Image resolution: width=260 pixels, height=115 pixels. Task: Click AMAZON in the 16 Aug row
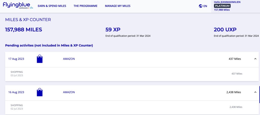69,92
